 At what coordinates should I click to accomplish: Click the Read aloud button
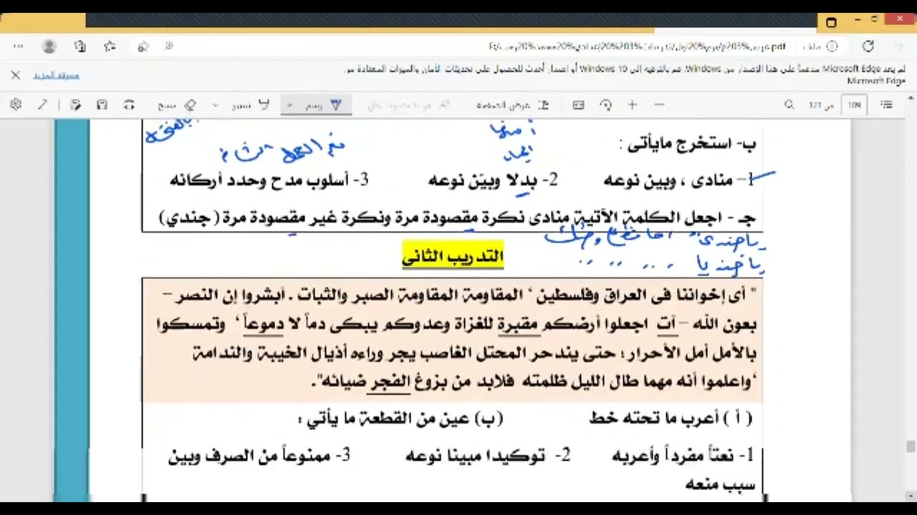pos(408,105)
